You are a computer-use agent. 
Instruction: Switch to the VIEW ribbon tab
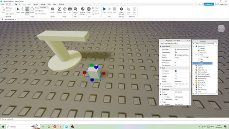[55, 4]
